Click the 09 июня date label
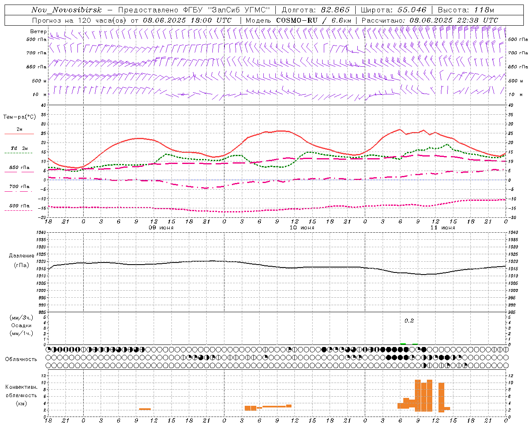Screen dimensions: 530x424 click(x=161, y=228)
